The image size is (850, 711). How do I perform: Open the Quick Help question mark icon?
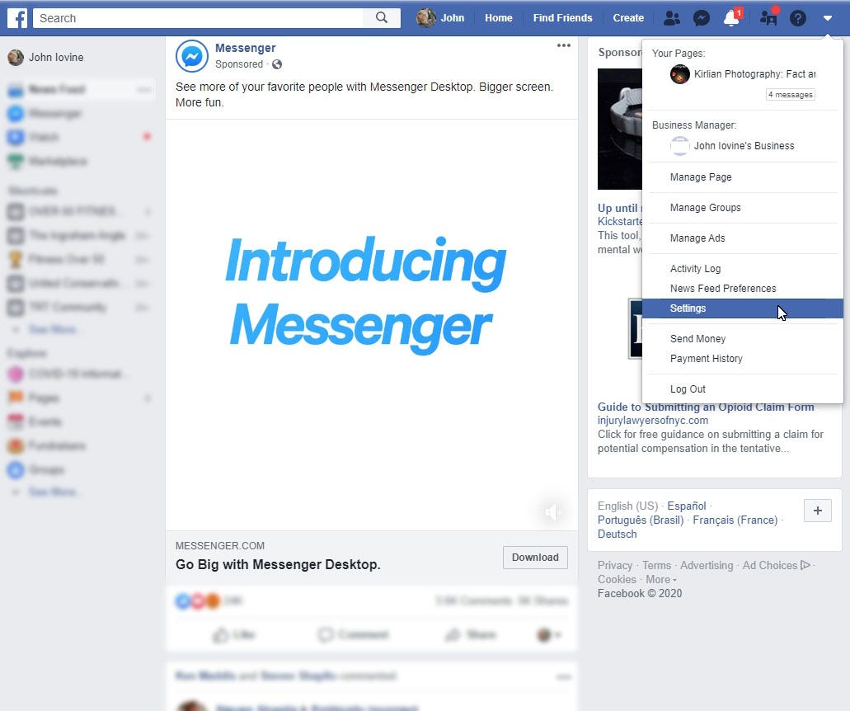798,18
